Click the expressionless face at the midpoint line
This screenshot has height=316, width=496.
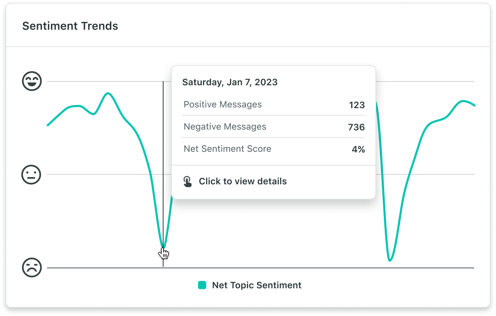(31, 175)
